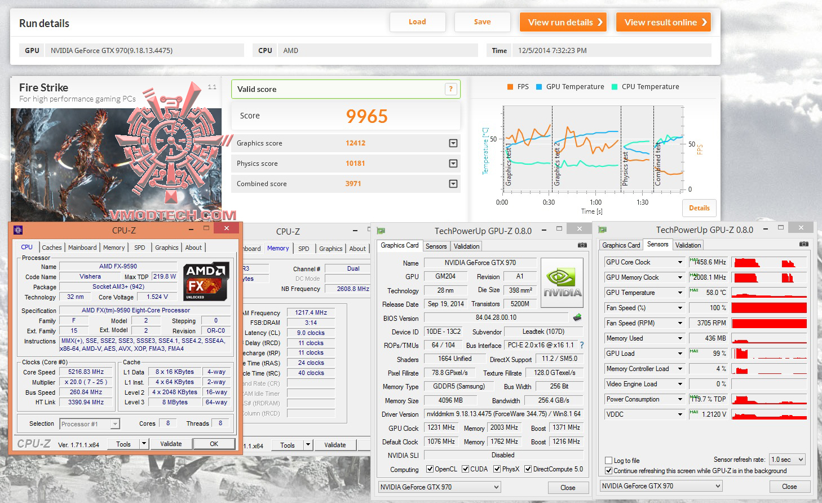Open the Graphics tab in the background CPU-Z window
This screenshot has width=822, height=503.
pyautogui.click(x=331, y=249)
